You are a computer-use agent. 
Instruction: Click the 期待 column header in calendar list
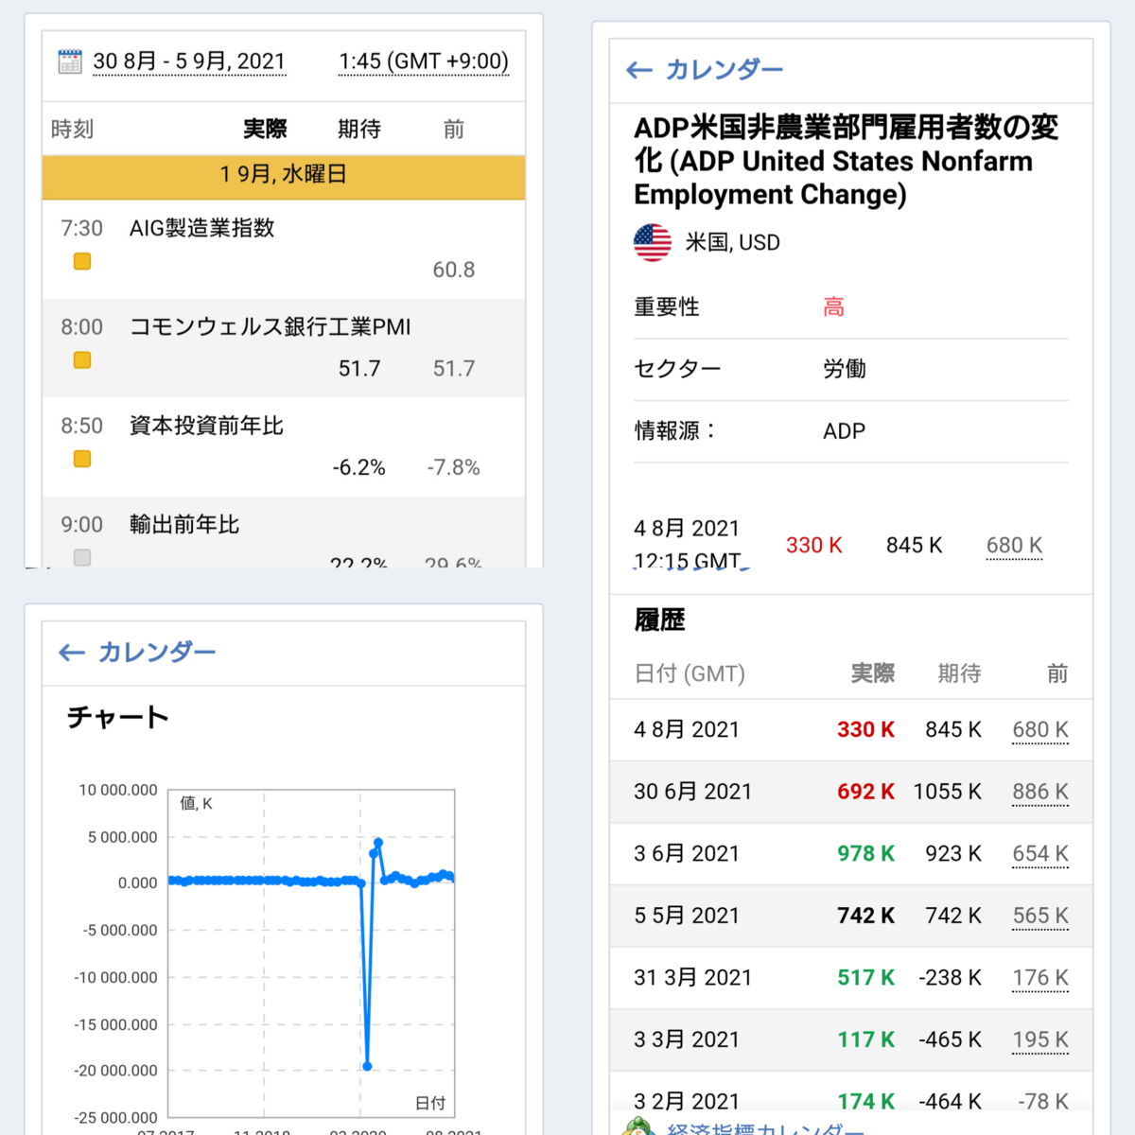point(359,129)
